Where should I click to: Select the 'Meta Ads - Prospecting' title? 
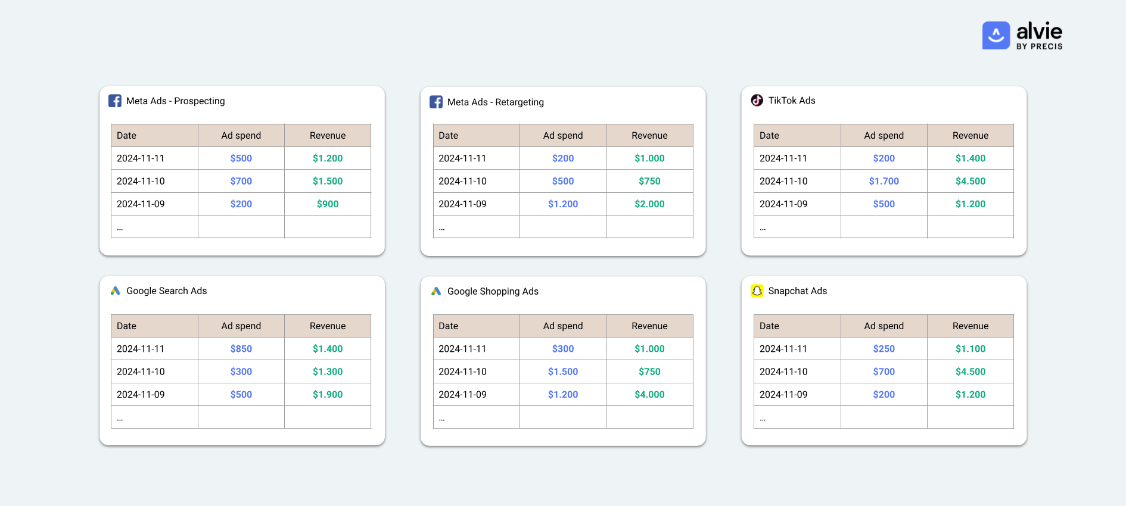[x=176, y=101]
